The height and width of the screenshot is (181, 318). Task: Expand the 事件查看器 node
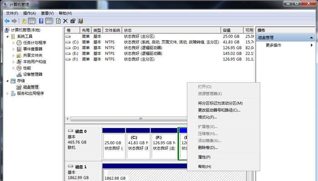(14, 49)
